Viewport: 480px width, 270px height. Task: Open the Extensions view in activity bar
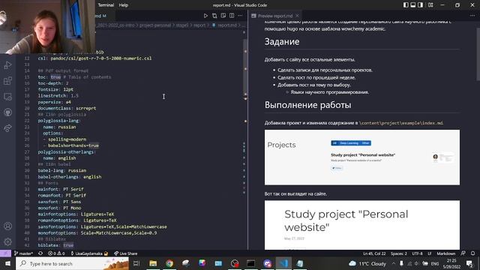pyautogui.click(x=7, y=81)
